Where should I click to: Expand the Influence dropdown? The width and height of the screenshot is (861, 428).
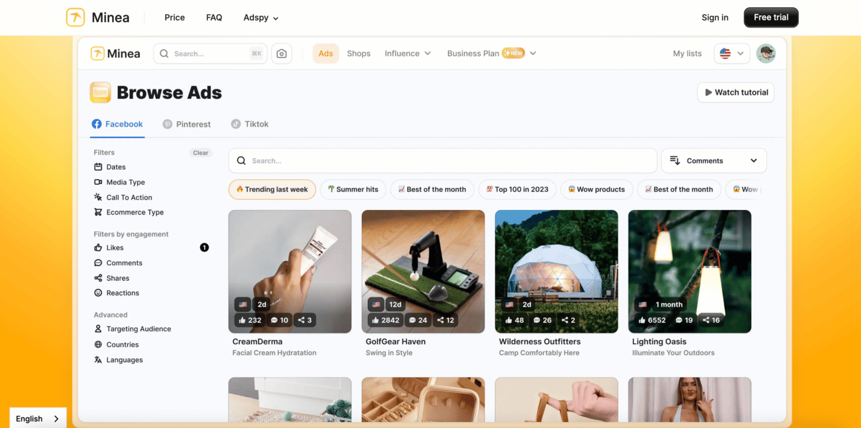pyautogui.click(x=408, y=53)
